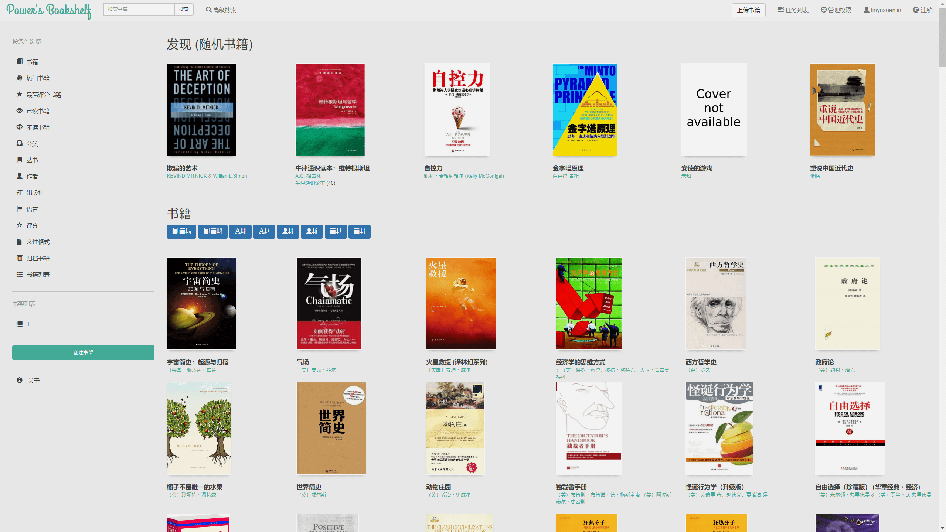Open the 归档书籍 sidebar section
The width and height of the screenshot is (946, 532).
(38, 258)
